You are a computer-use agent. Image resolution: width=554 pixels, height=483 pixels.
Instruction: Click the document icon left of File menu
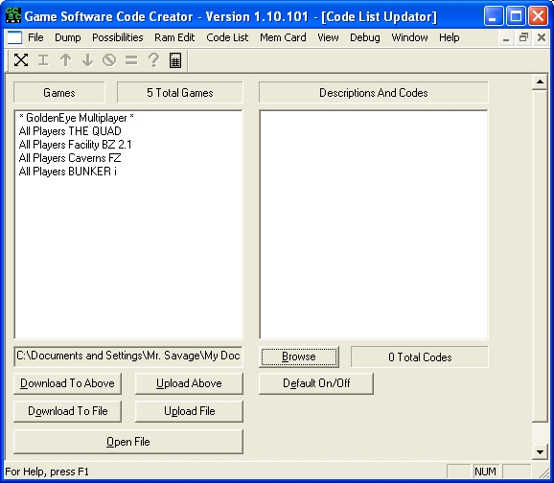(x=14, y=37)
